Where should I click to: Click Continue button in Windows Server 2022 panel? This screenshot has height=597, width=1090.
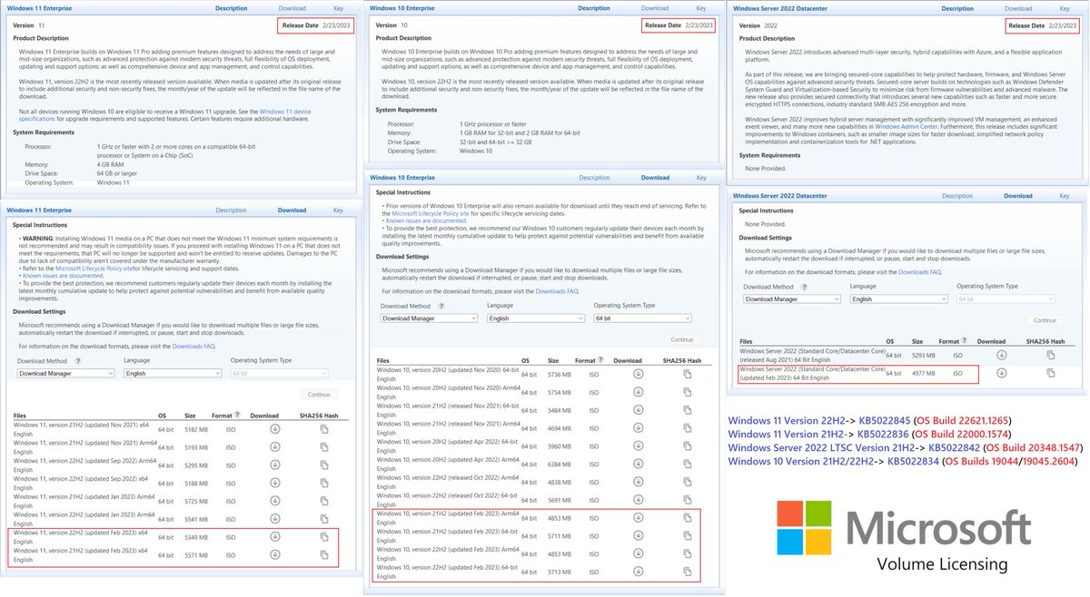click(x=1045, y=320)
